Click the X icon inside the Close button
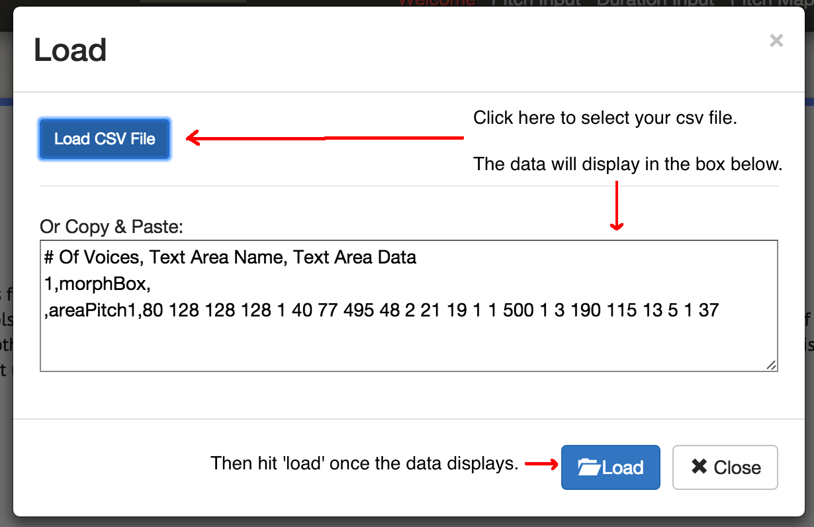Viewport: 814px width, 527px height. [700, 467]
